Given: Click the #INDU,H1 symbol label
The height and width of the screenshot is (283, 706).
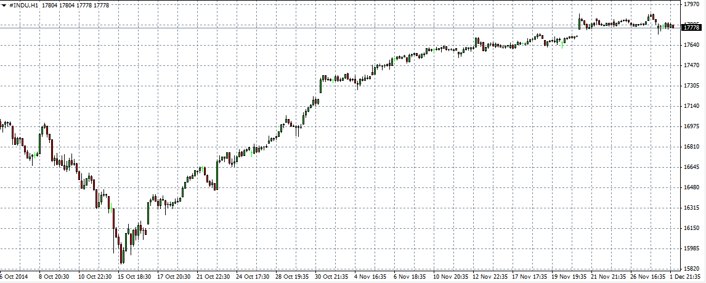Looking at the screenshot, I should [x=24, y=5].
